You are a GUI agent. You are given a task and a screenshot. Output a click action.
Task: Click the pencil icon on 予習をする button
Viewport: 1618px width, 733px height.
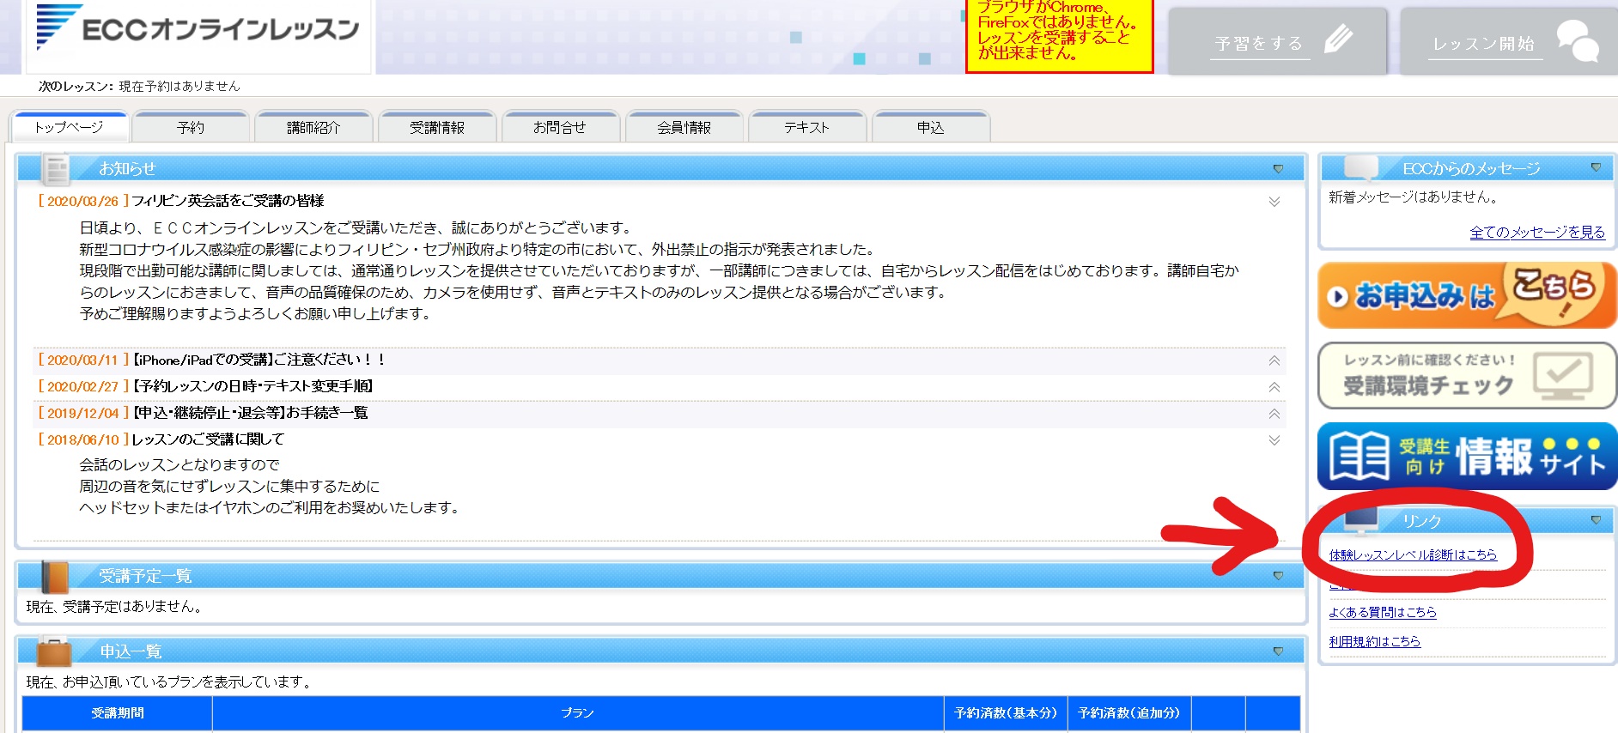tap(1338, 39)
